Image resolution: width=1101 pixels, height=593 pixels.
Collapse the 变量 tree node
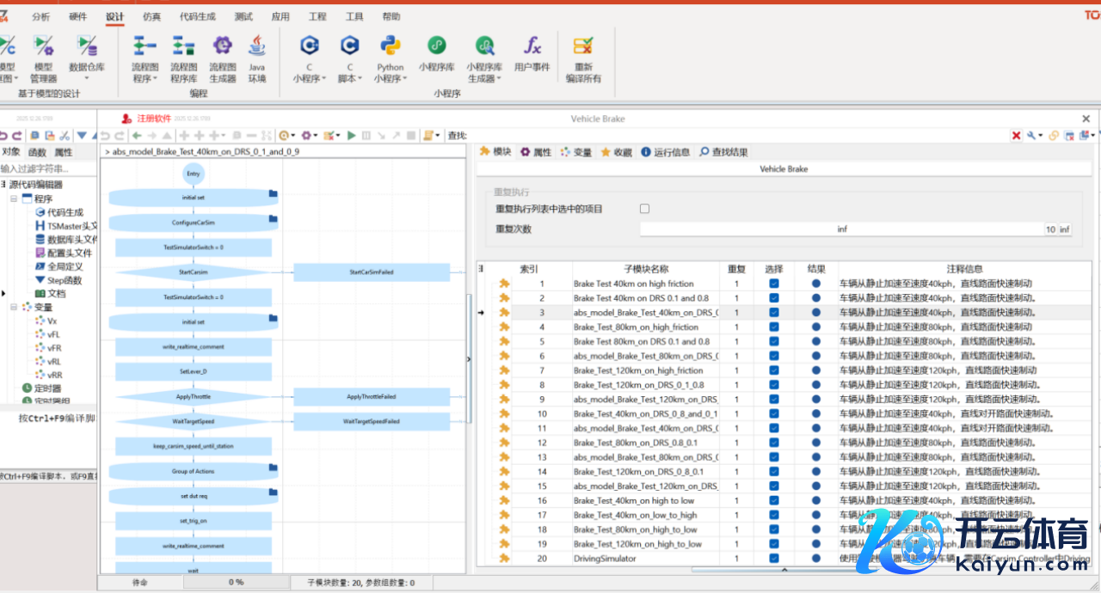tap(15, 307)
